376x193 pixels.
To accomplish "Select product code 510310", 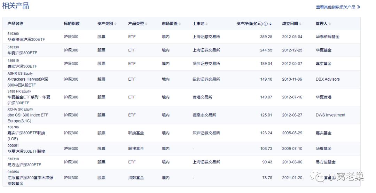I will point(13,159).
